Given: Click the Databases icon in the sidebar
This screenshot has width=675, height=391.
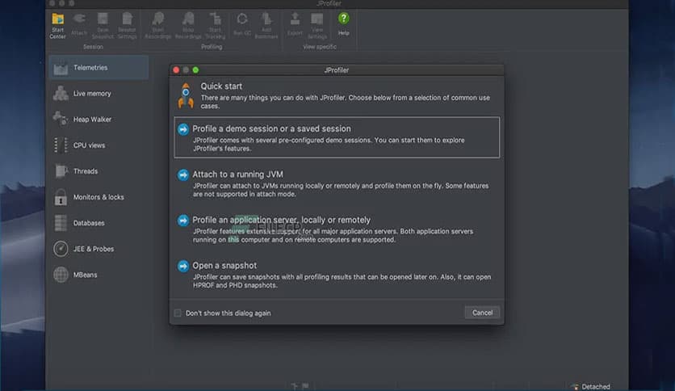Looking at the screenshot, I should 61,223.
